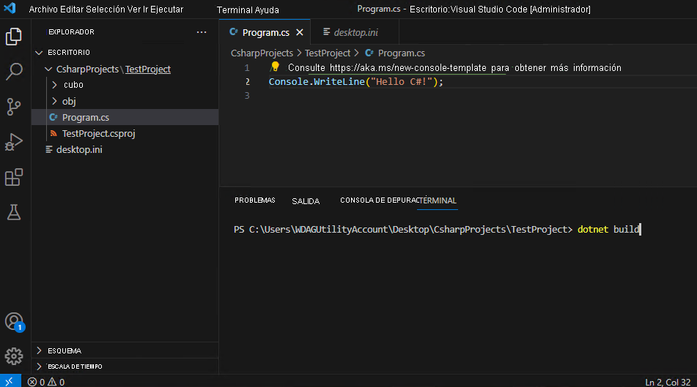Close the Program.cs editor tab
The image size is (697, 387).
coord(300,32)
